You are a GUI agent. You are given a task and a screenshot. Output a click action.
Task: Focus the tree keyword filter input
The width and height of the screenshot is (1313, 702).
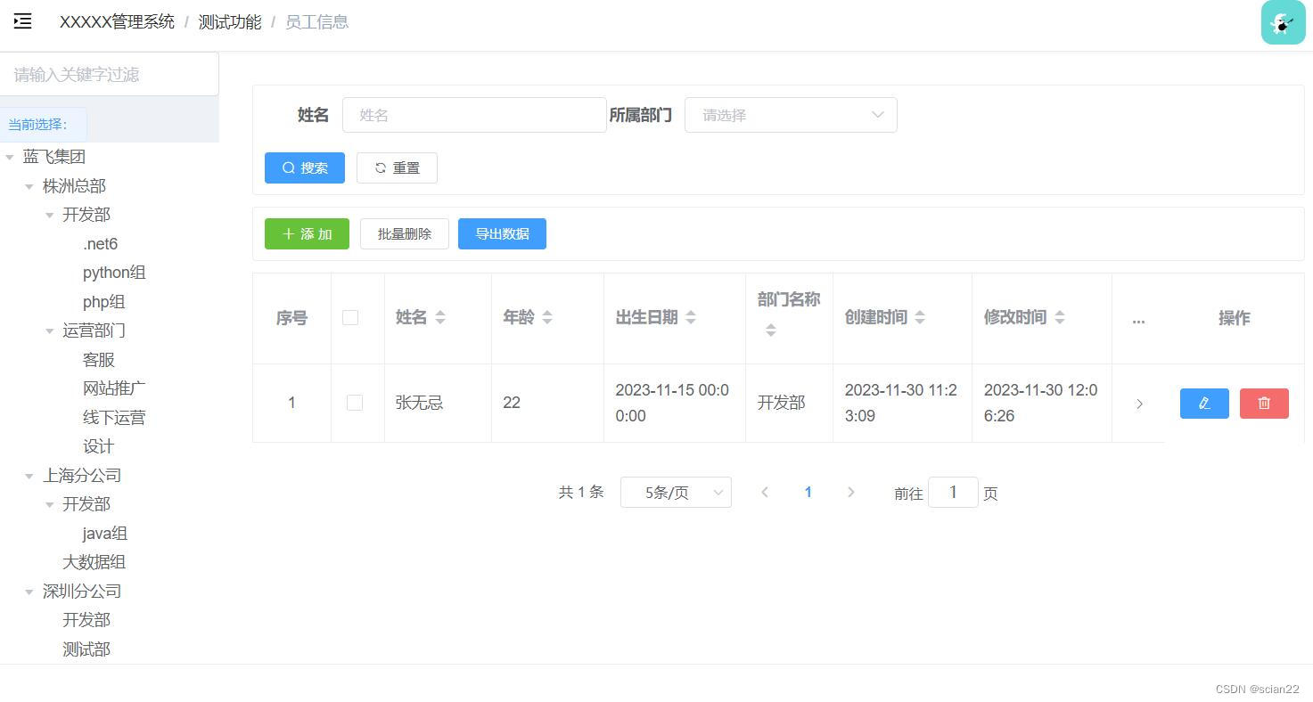point(109,74)
